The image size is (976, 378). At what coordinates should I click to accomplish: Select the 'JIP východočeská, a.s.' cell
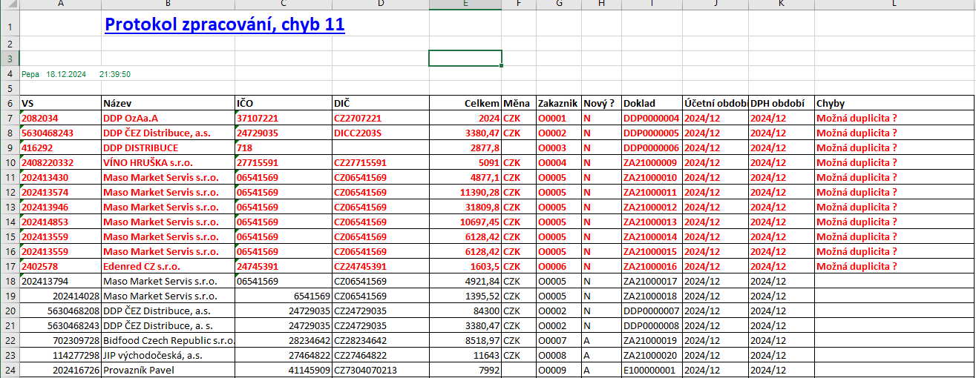(168, 355)
